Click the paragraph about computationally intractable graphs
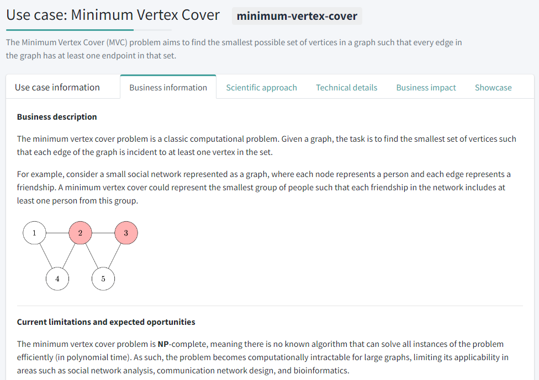This screenshot has height=380, width=539. pyautogui.click(x=262, y=357)
